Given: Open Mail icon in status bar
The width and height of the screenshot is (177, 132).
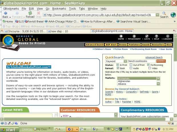Looking at the screenshot, I should coord(5,123).
